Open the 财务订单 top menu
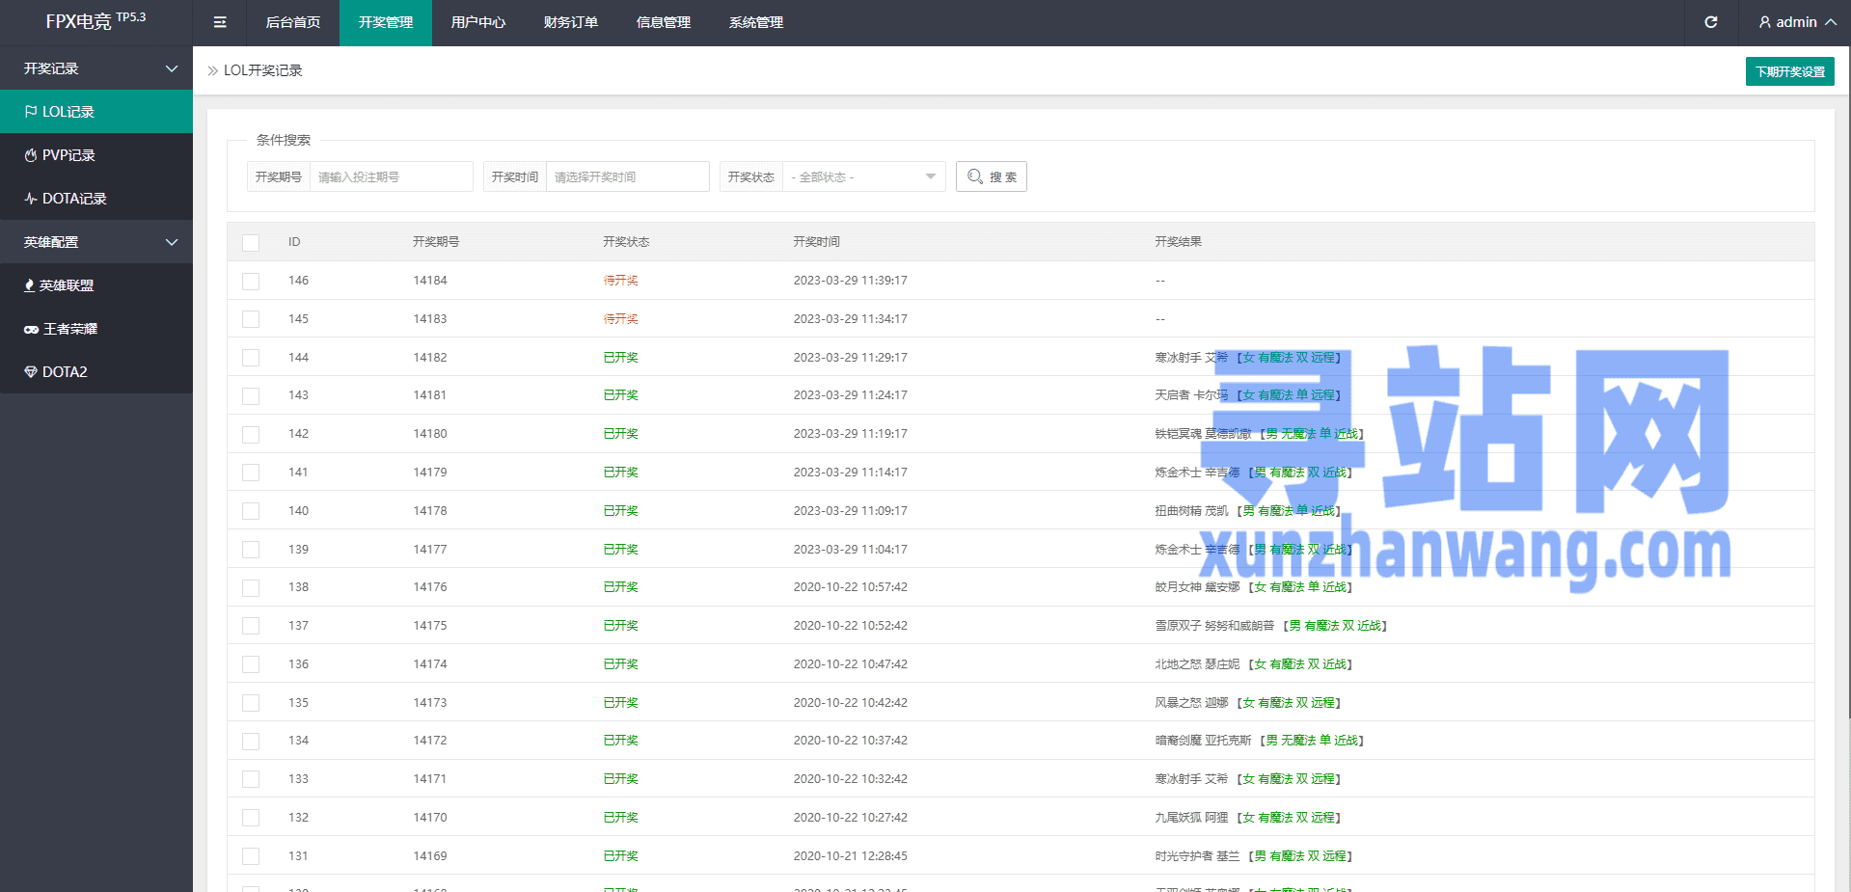Screen dimensions: 1851x892 (571, 22)
